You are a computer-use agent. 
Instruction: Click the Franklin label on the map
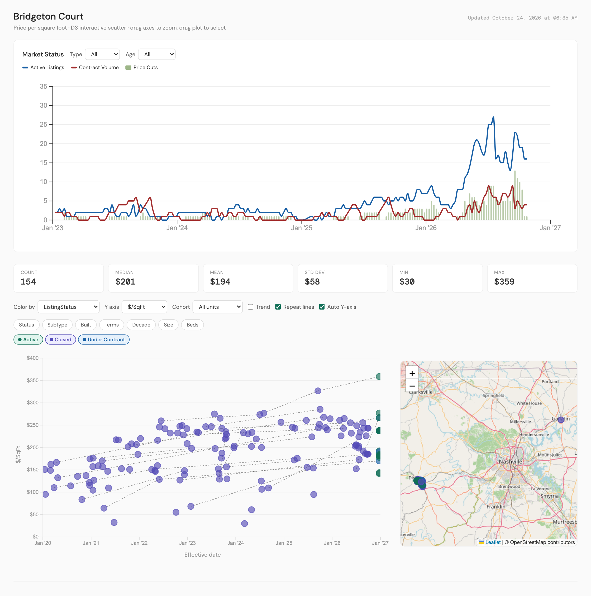click(496, 507)
